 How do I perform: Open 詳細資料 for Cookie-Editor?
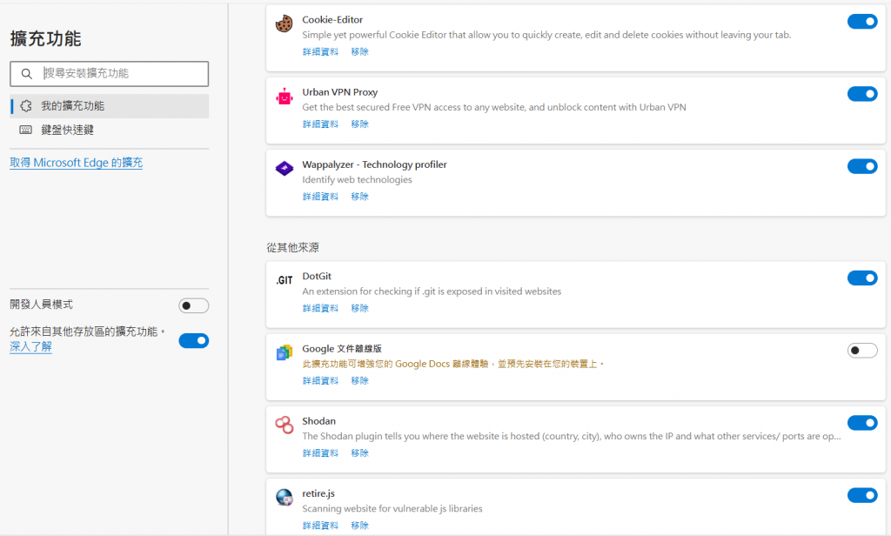pyautogui.click(x=320, y=51)
